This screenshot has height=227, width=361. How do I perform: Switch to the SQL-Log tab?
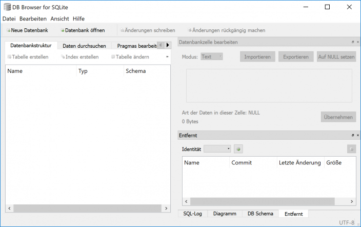click(x=192, y=213)
